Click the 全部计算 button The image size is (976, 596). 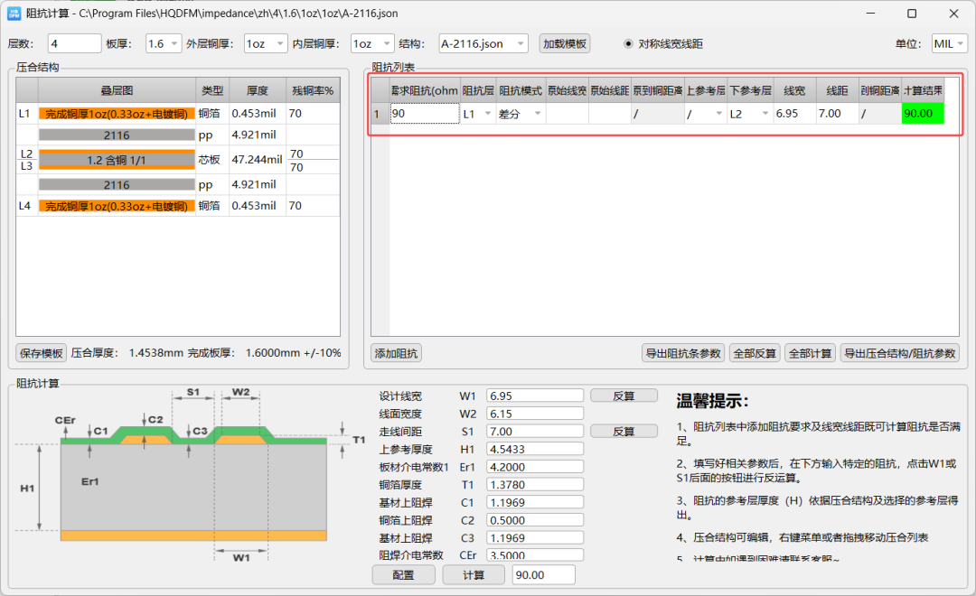810,353
